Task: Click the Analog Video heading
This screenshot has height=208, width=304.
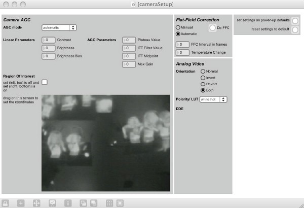Action: click(x=190, y=64)
